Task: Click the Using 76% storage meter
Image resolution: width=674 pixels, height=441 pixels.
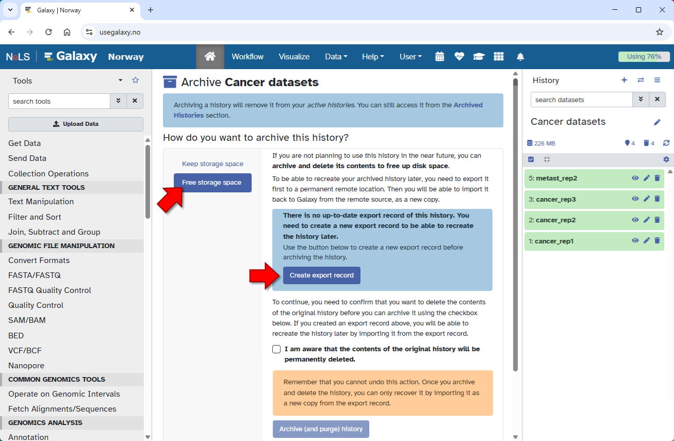Action: point(644,57)
